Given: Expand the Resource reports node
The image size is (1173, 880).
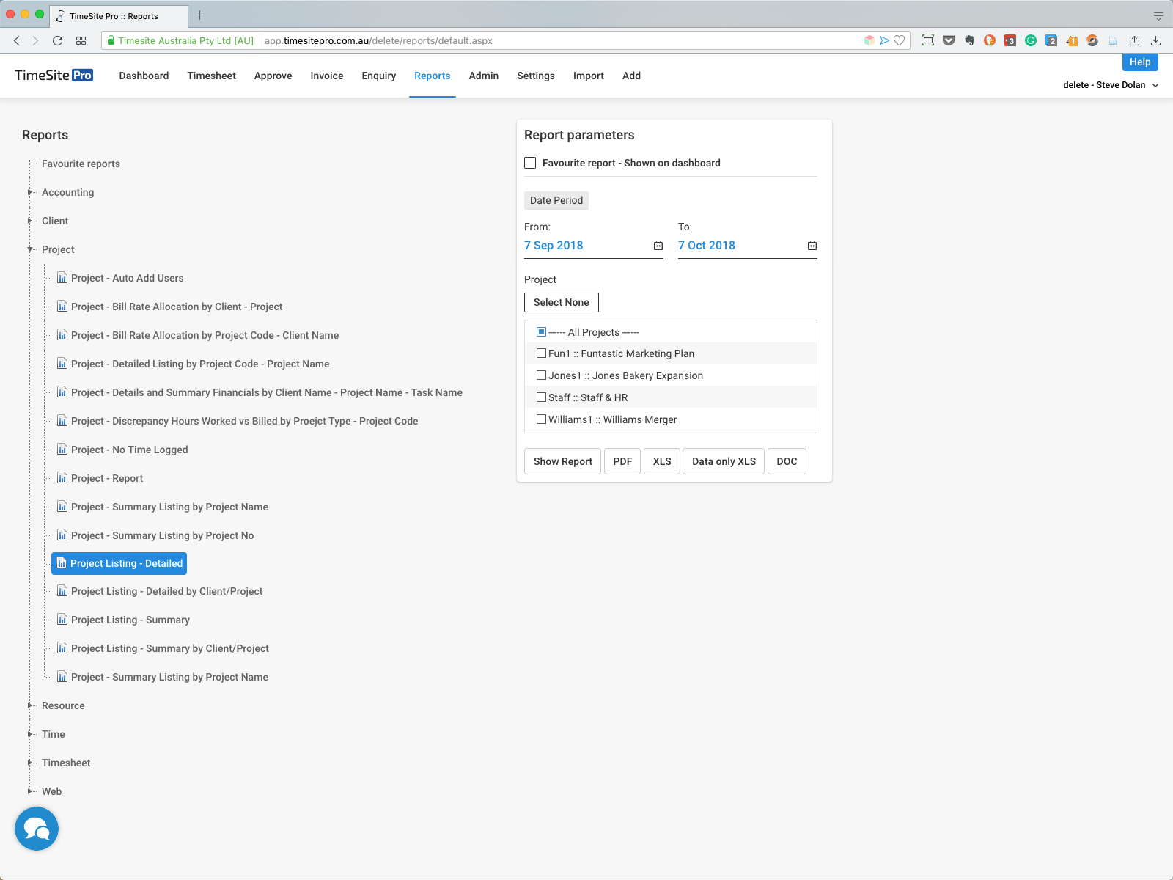Looking at the screenshot, I should click(x=30, y=705).
